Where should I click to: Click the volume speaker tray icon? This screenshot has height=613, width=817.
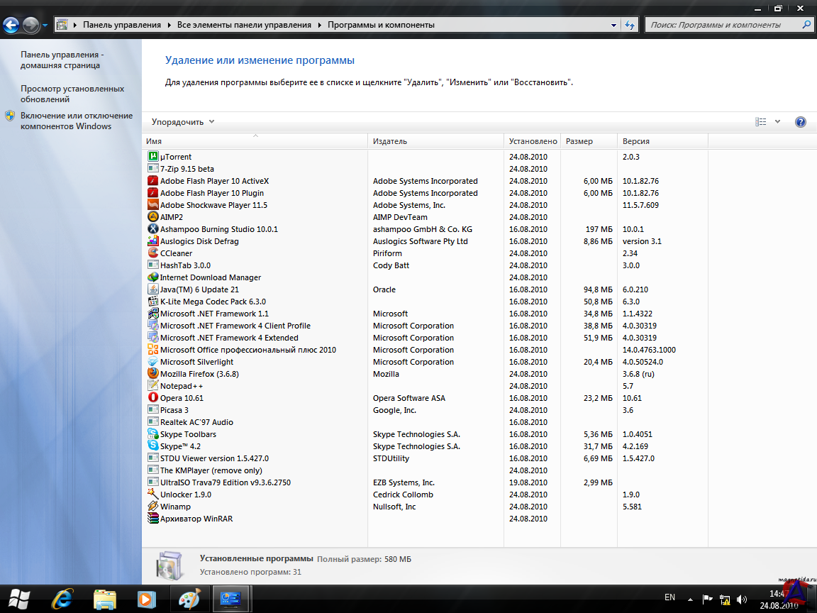click(742, 600)
